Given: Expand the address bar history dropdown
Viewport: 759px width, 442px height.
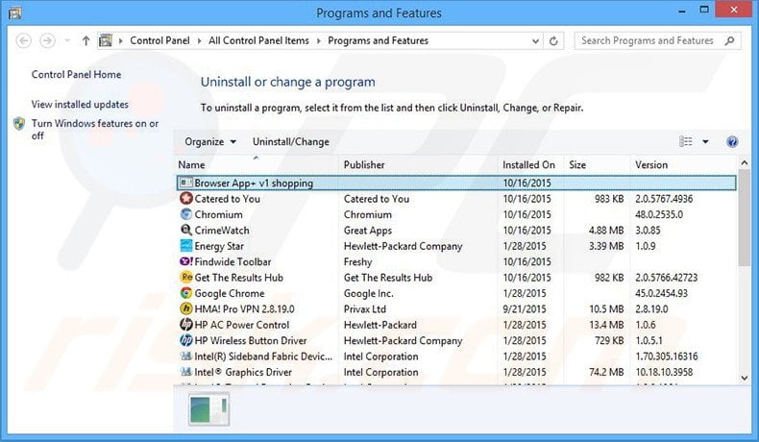Looking at the screenshot, I should pos(535,41).
